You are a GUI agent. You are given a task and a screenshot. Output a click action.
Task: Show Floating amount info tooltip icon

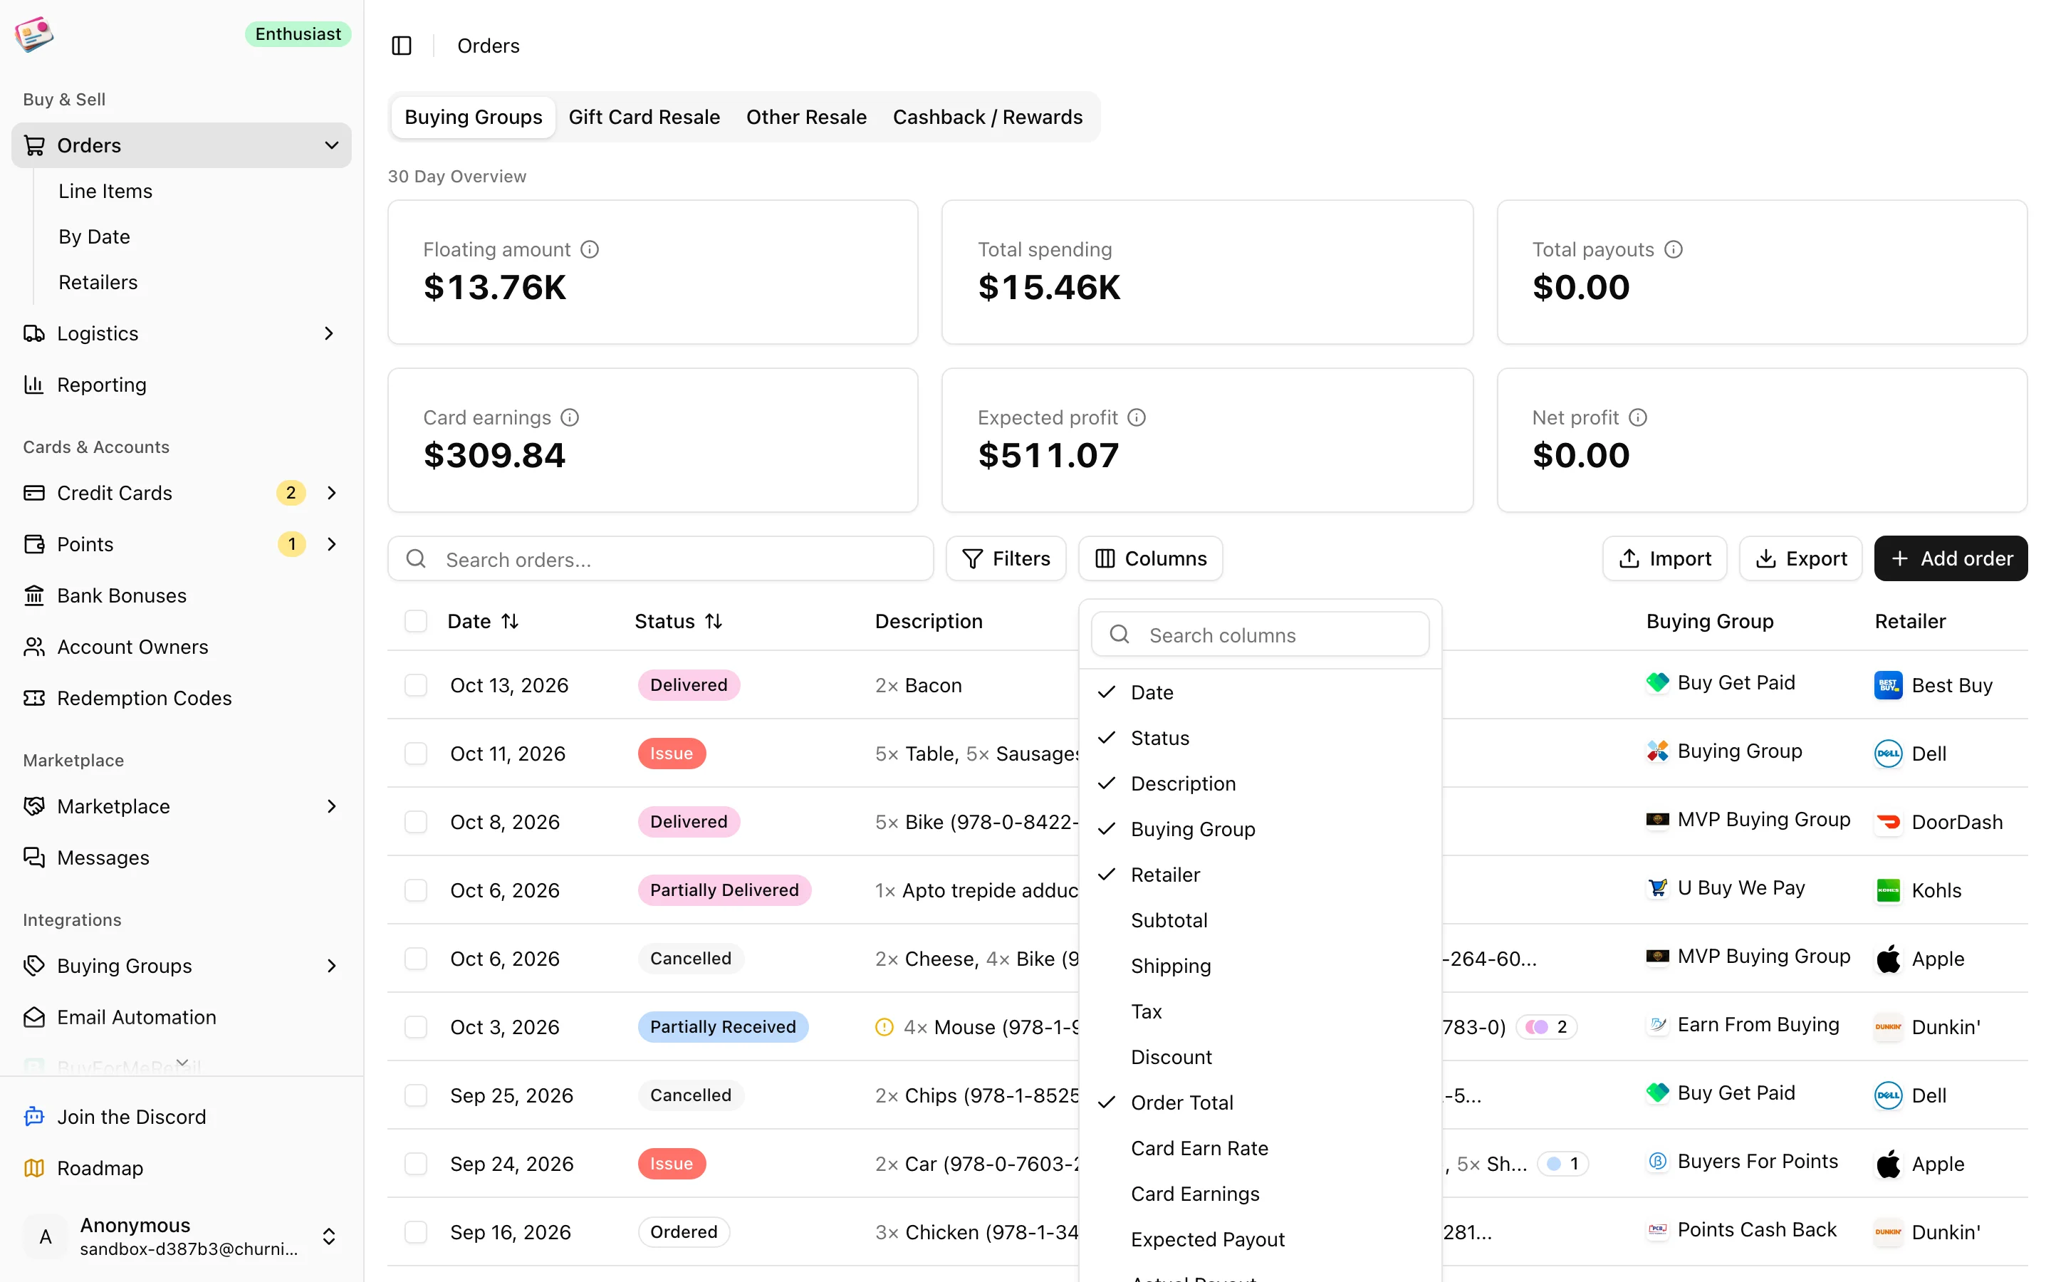coord(590,249)
